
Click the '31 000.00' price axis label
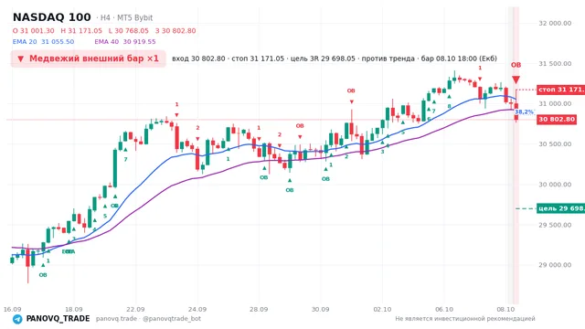tap(555, 103)
